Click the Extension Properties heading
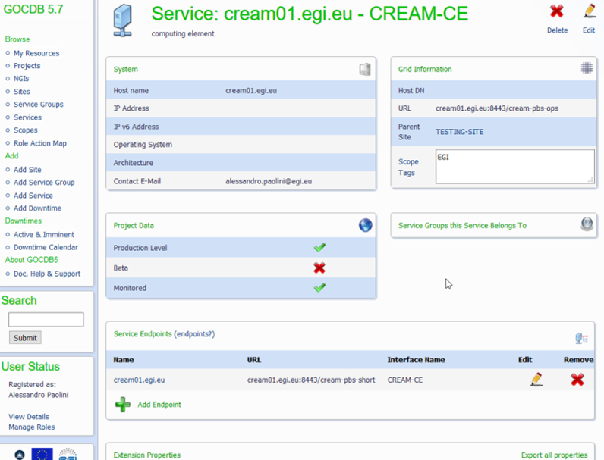 pos(146,455)
